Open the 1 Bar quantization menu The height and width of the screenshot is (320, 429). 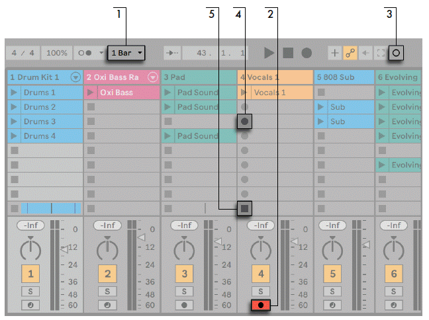(x=126, y=52)
